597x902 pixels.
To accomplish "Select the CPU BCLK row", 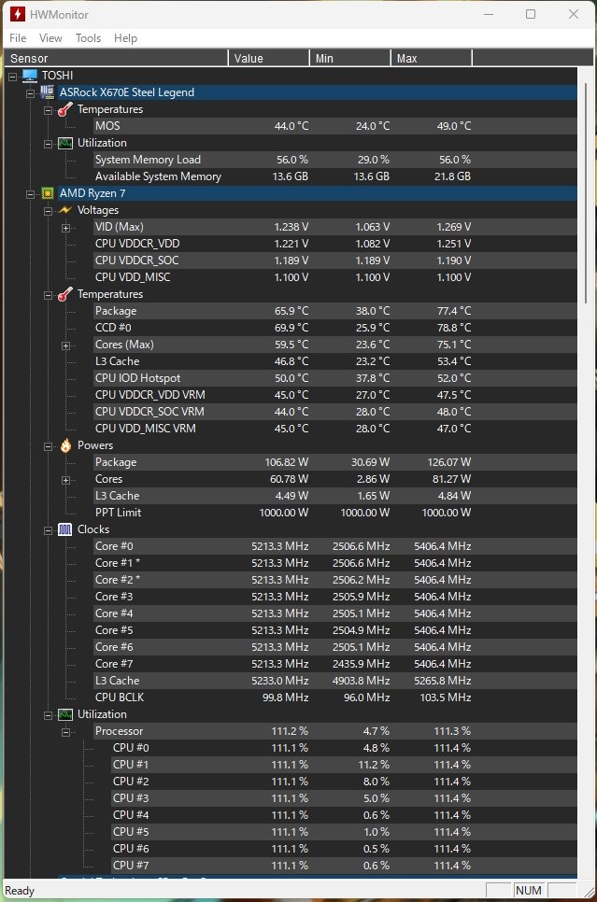I will point(335,698).
